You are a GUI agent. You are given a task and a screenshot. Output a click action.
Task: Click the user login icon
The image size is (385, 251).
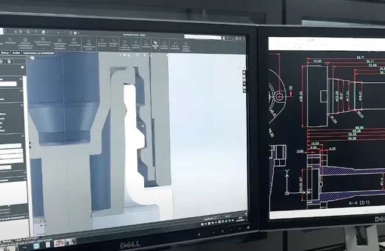point(224,38)
